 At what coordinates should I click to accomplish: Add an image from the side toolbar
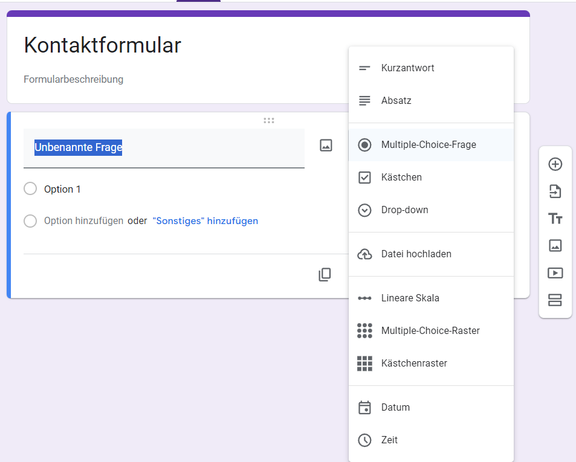click(555, 246)
